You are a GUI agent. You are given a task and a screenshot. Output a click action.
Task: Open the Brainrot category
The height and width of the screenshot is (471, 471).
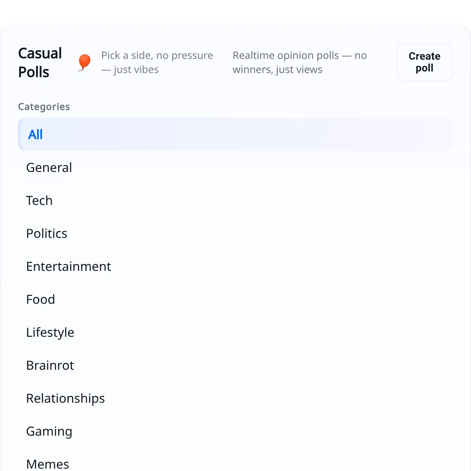[x=50, y=365]
